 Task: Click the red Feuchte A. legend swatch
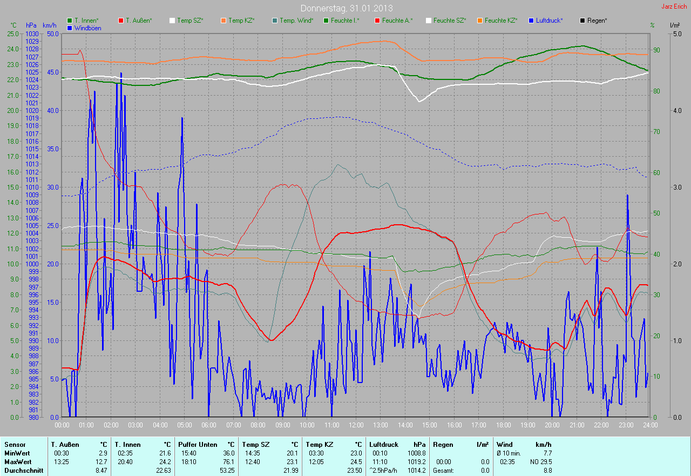[377, 21]
